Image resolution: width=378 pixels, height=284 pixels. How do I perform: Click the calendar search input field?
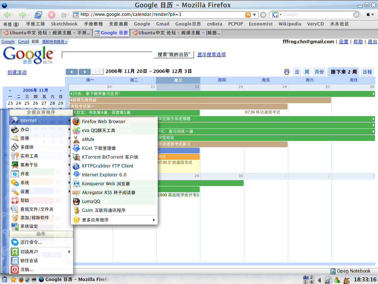pyautogui.click(x=107, y=55)
